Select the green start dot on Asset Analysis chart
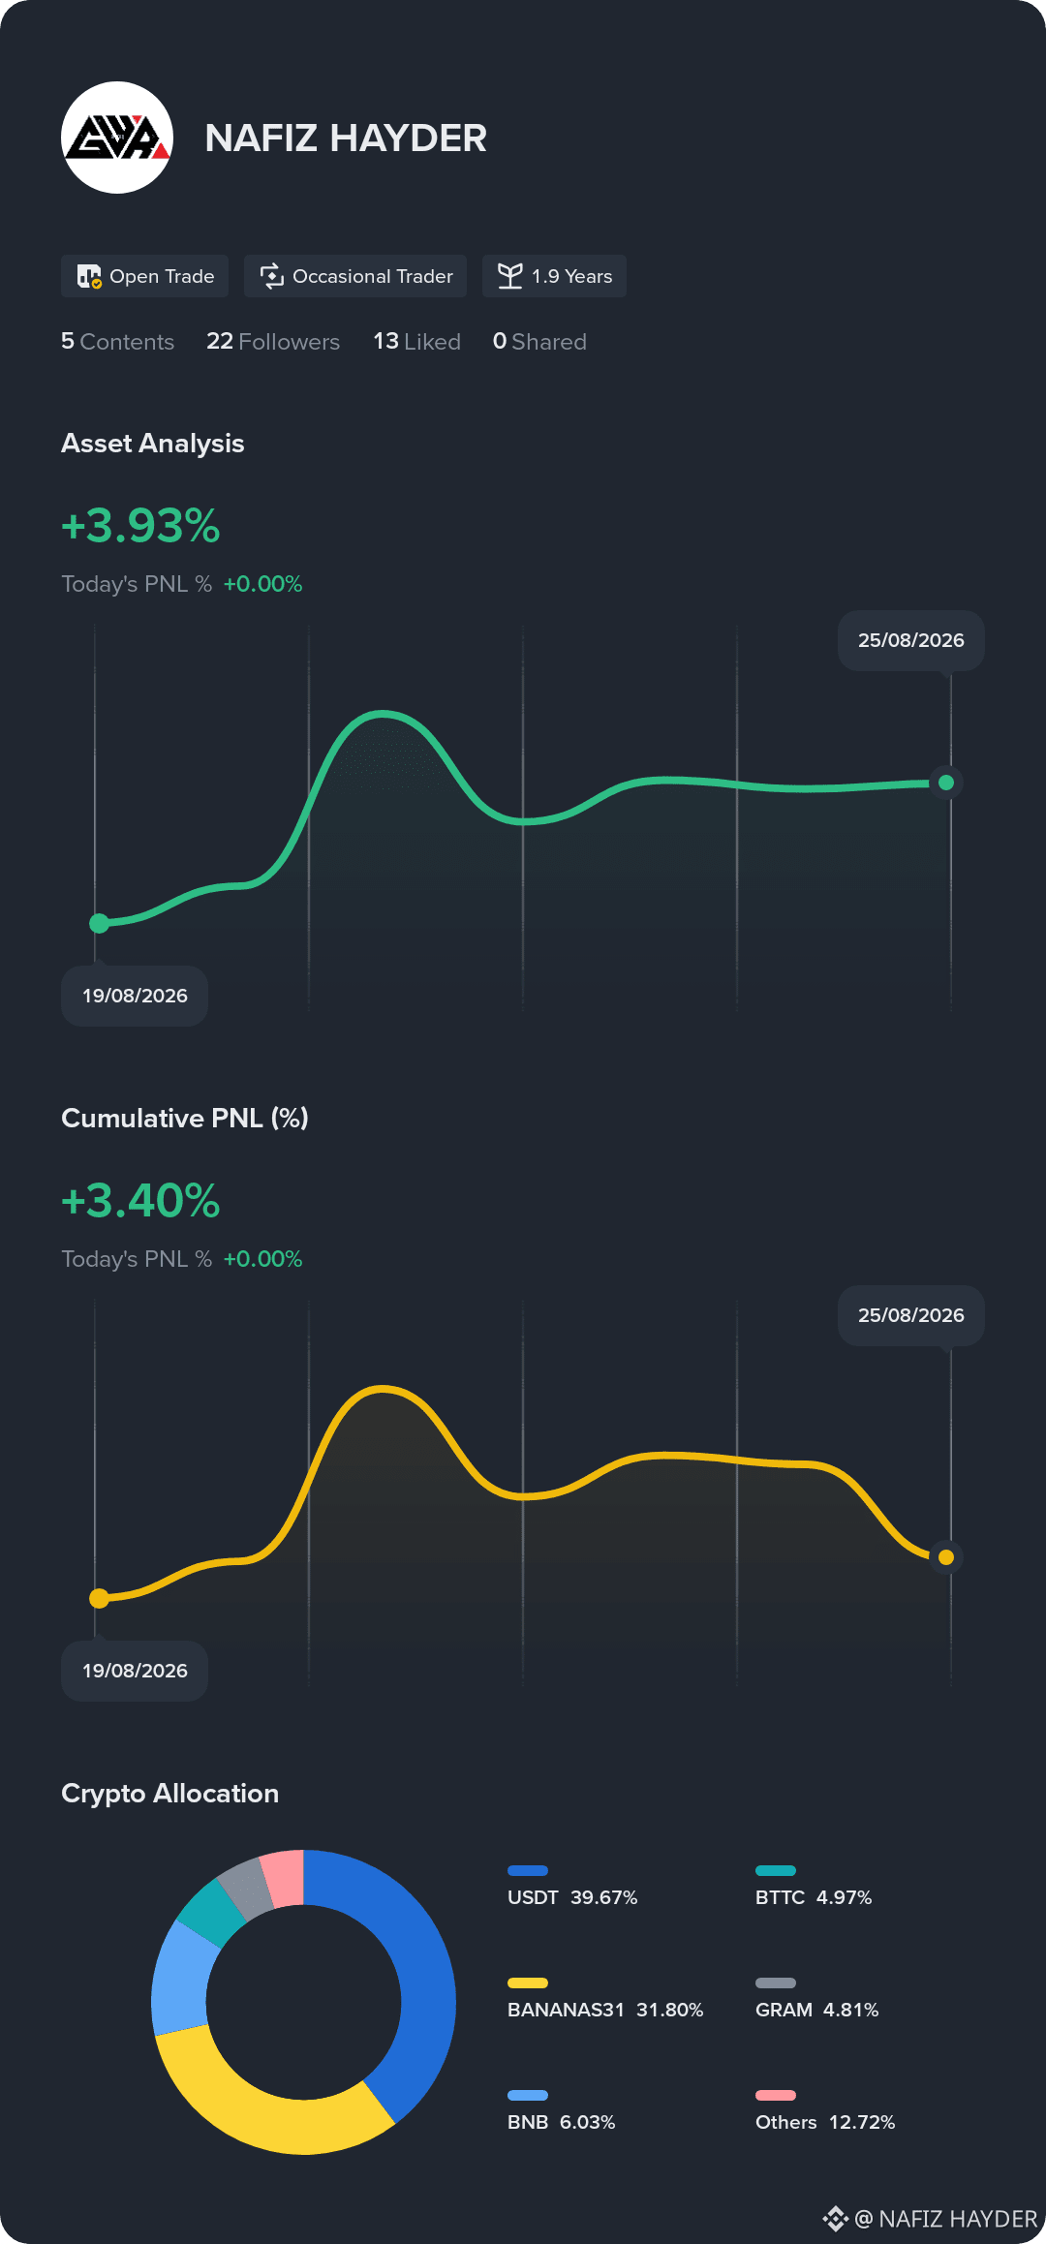 coord(99,923)
